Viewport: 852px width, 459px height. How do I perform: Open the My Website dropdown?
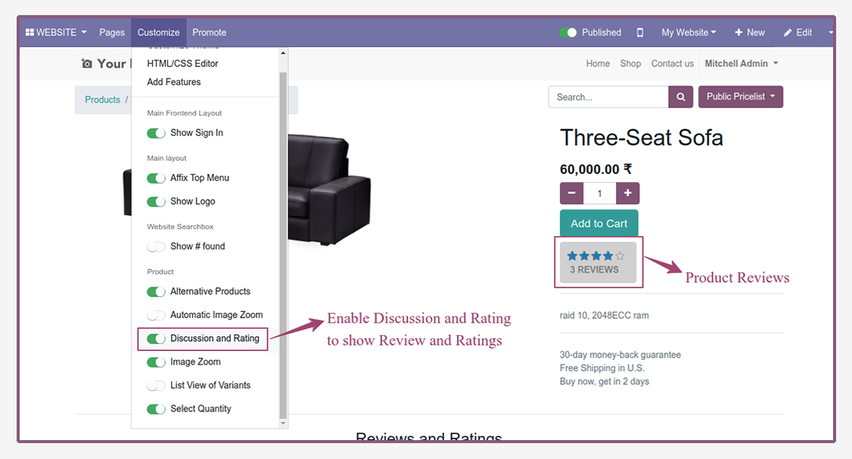689,33
